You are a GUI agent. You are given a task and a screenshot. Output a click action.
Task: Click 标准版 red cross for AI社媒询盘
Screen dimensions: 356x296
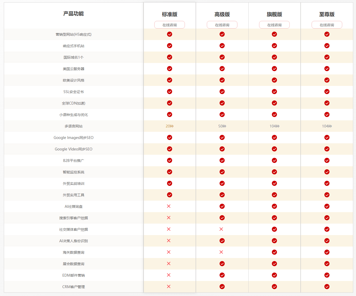click(x=169, y=206)
